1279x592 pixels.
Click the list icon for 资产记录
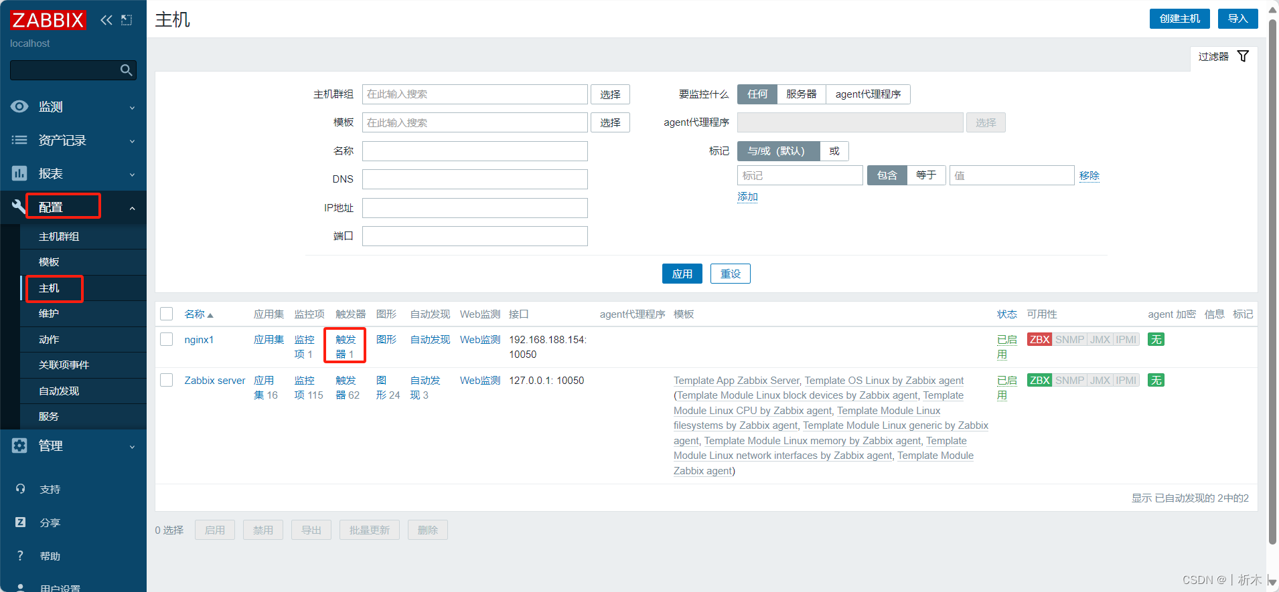[19, 140]
